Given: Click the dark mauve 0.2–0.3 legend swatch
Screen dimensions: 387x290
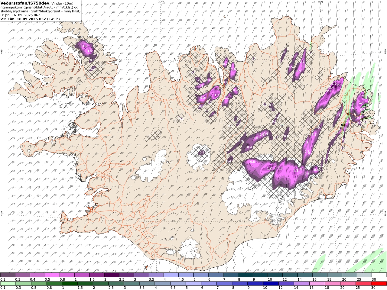Looking at the screenshot, I should (8, 275).
